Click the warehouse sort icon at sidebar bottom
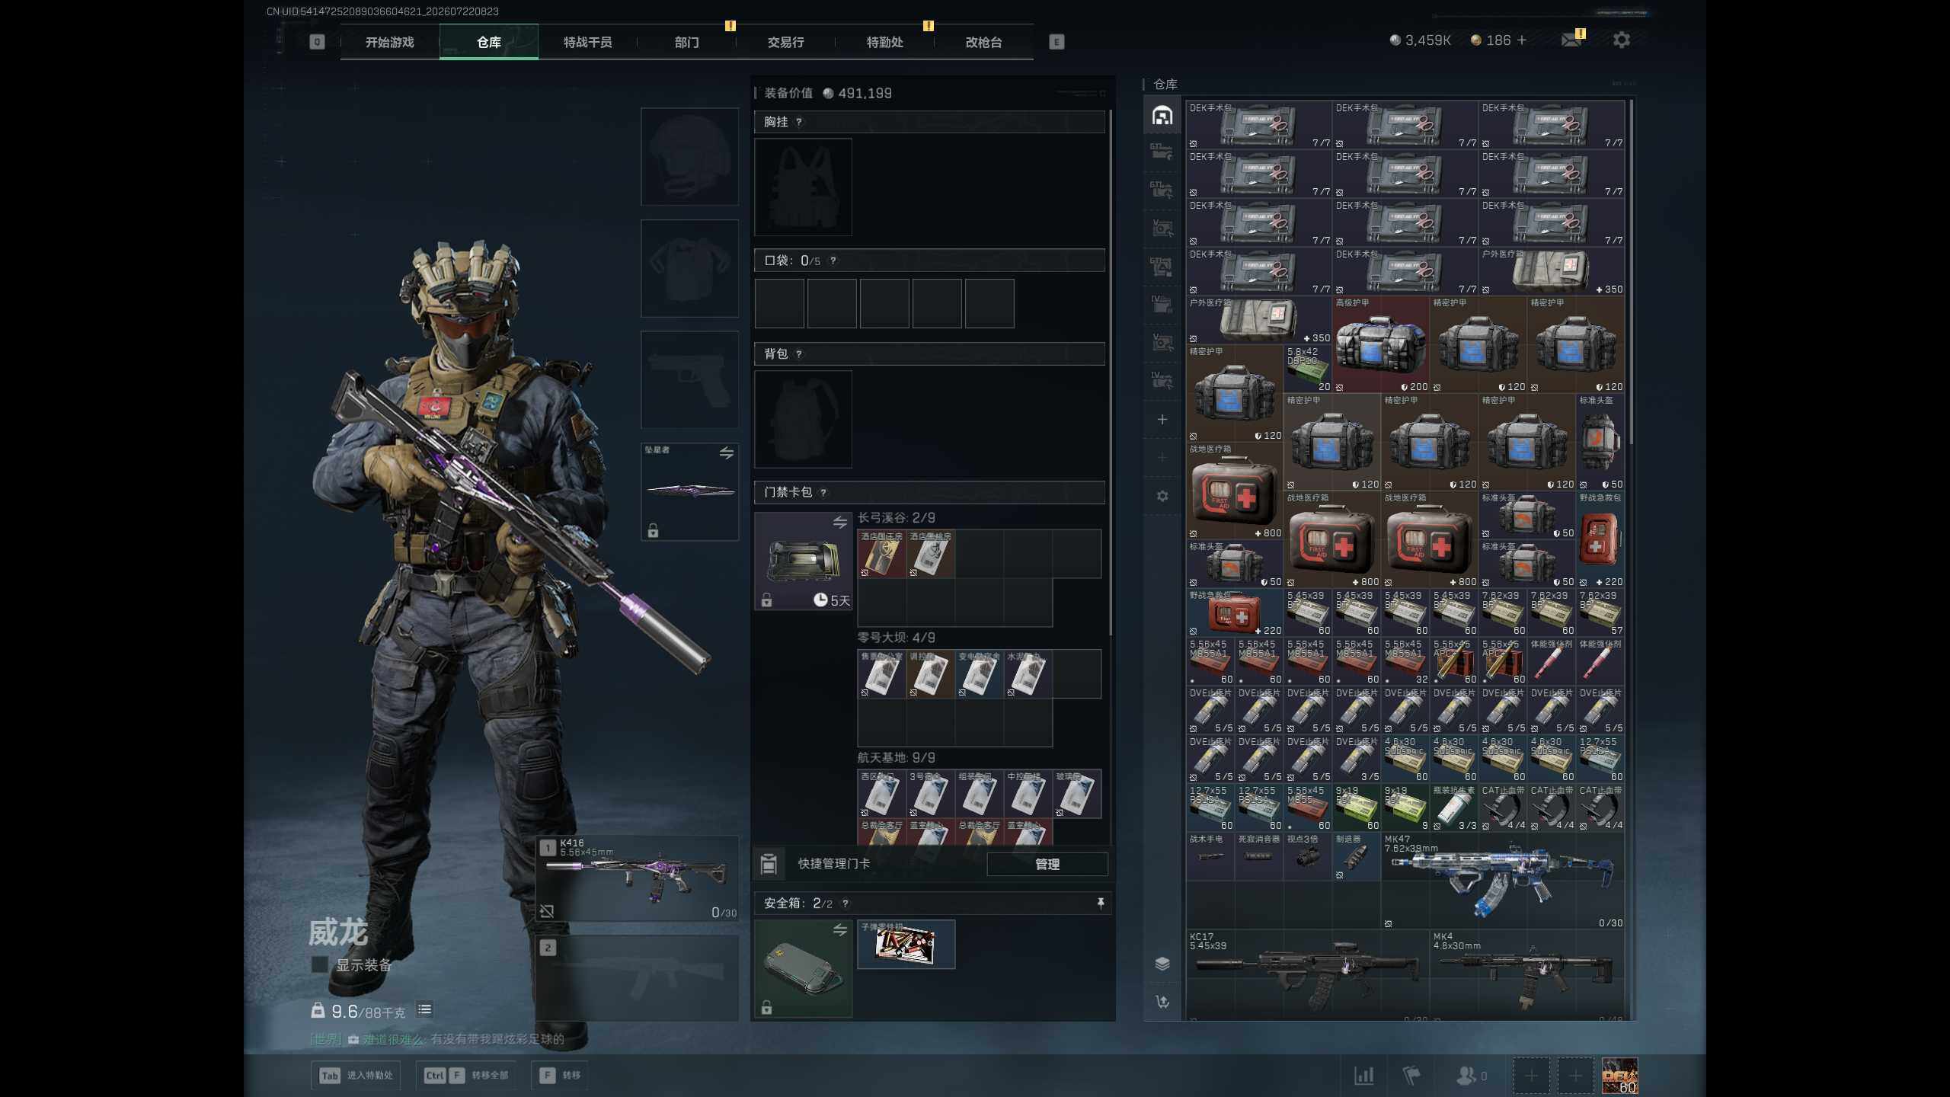The width and height of the screenshot is (1950, 1097). click(1162, 1003)
